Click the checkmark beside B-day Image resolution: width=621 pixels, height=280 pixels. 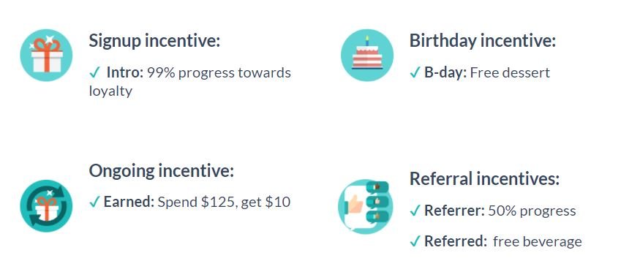point(415,73)
